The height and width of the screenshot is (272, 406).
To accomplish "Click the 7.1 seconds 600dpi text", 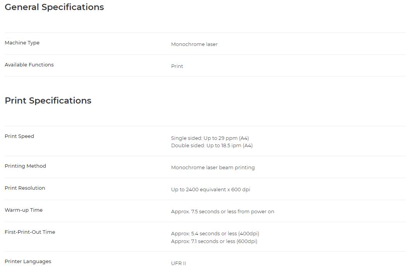I will [214, 241].
